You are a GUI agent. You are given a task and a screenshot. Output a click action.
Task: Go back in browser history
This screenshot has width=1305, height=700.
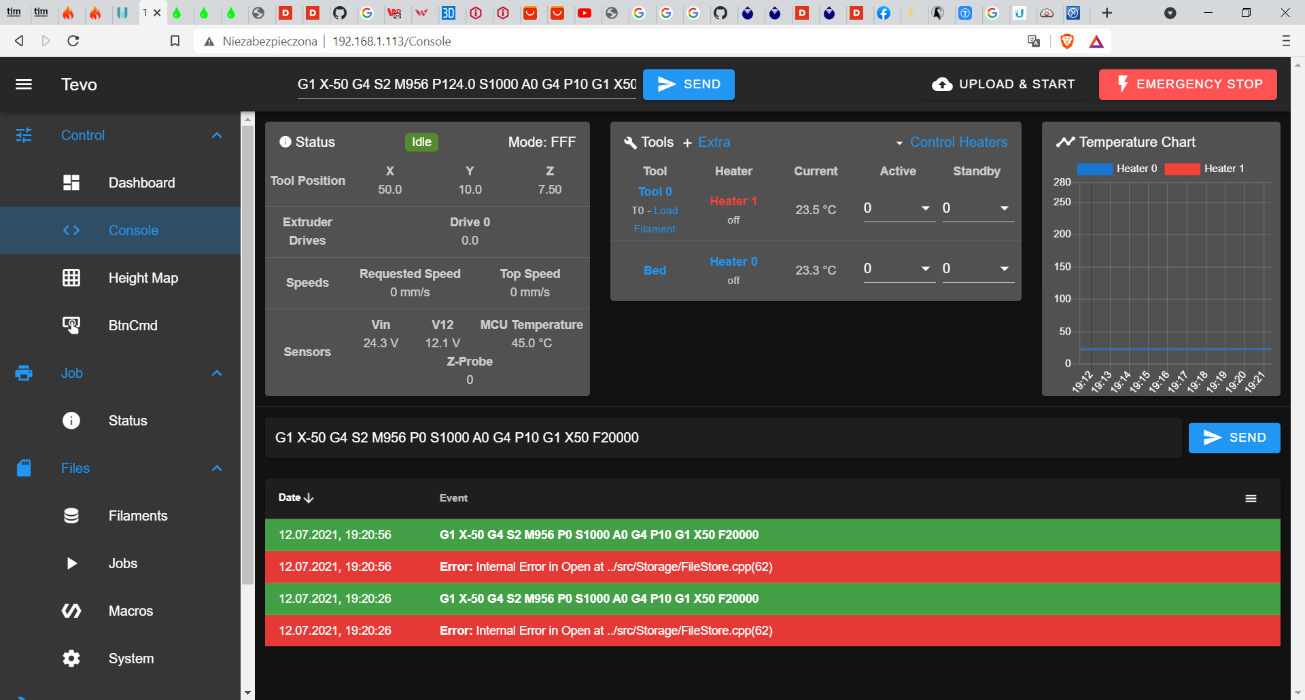[19, 41]
